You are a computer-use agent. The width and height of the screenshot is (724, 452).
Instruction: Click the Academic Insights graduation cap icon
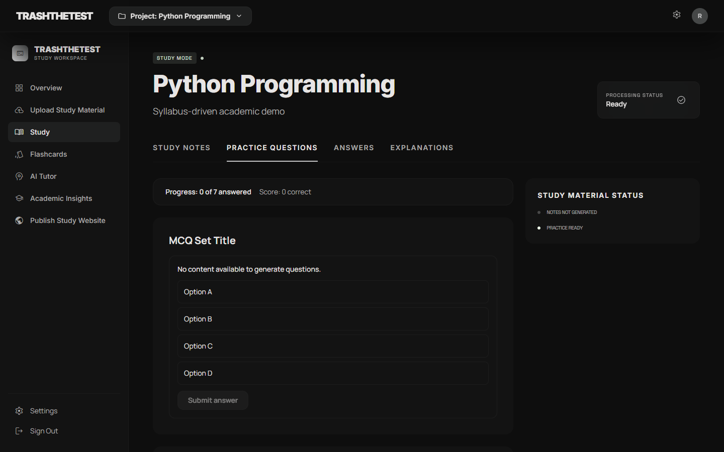(x=19, y=198)
